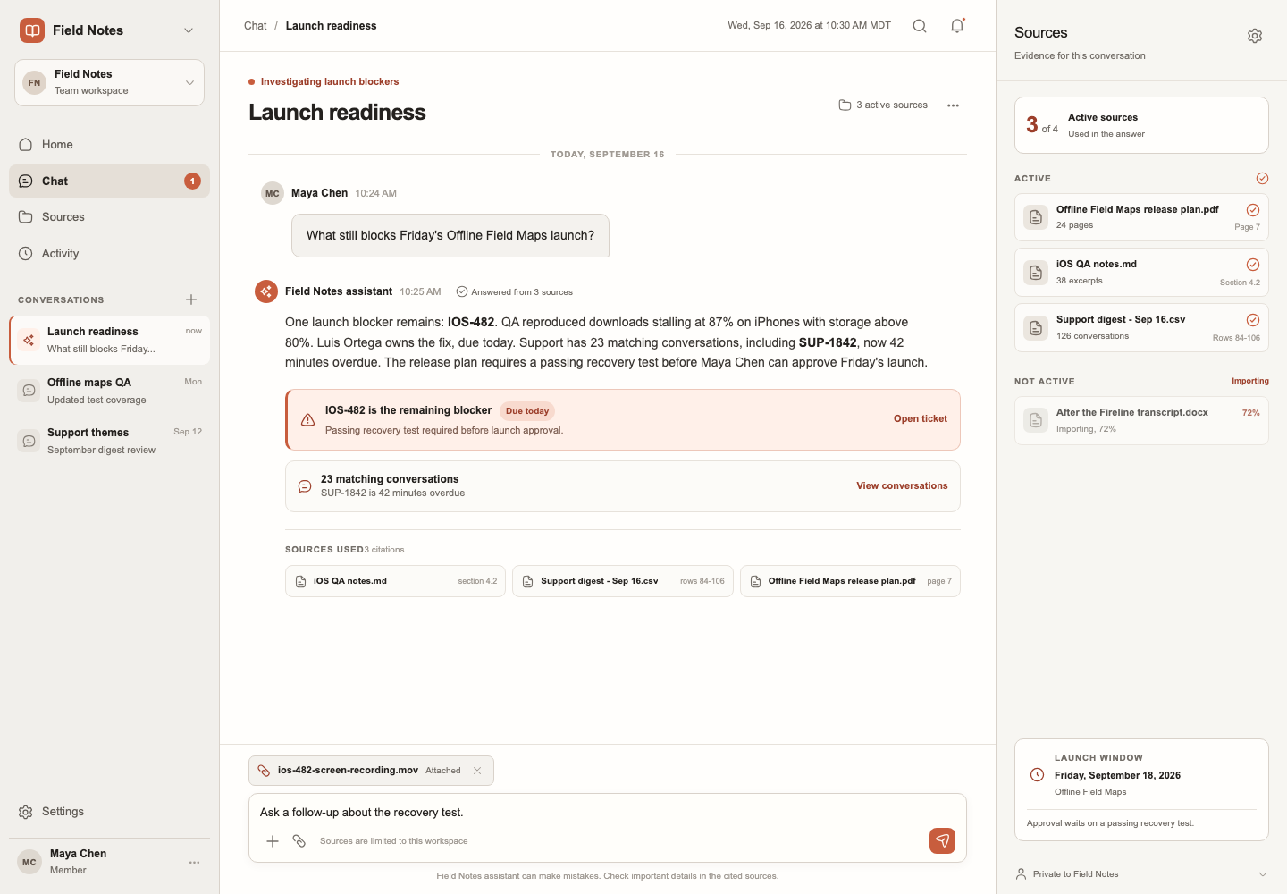
Task: Click the Chat breadcrumb link
Action: (x=256, y=26)
